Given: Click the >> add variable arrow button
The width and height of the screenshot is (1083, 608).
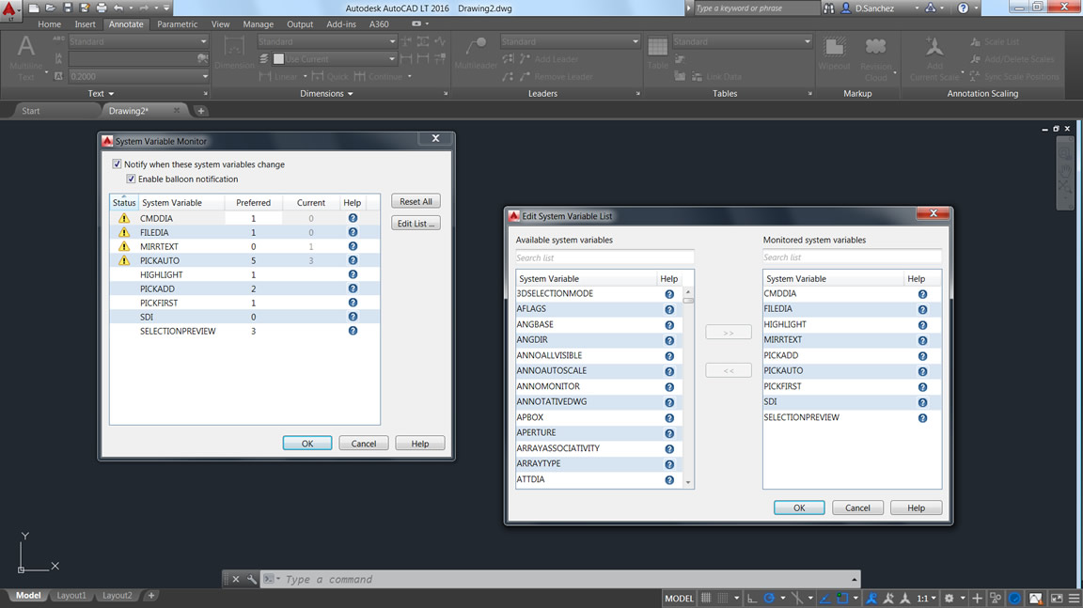Looking at the screenshot, I should (728, 333).
